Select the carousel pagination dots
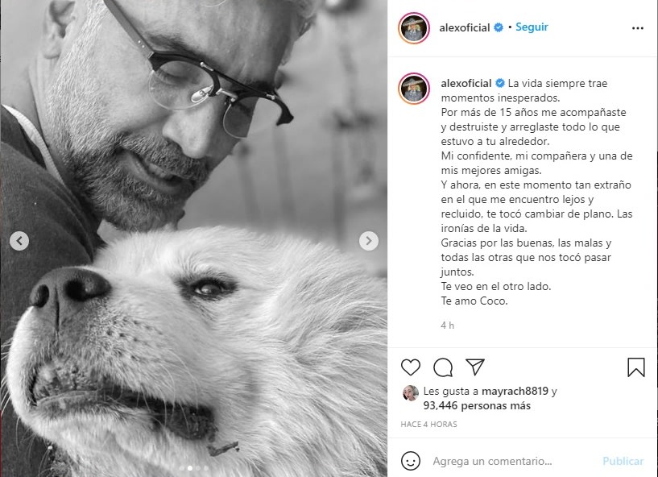 coord(193,468)
